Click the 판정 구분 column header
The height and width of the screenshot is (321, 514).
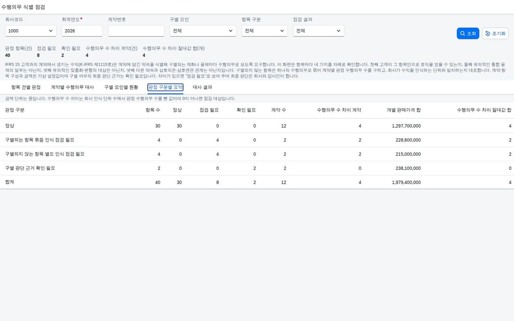14,110
